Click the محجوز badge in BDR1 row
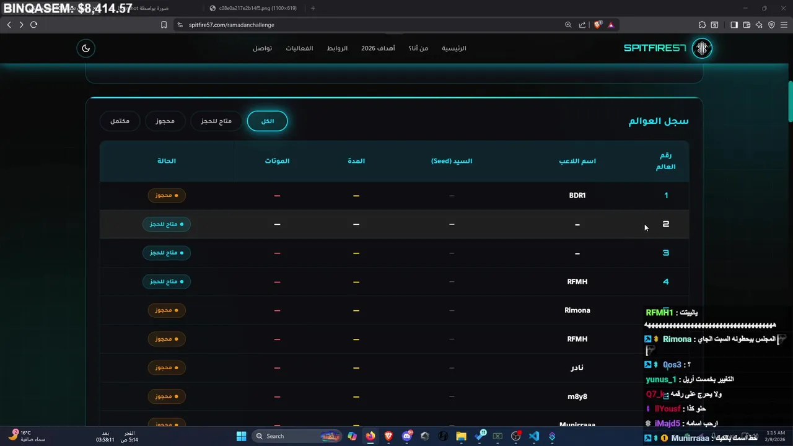Screen dimensions: 793x446 coord(167,195)
